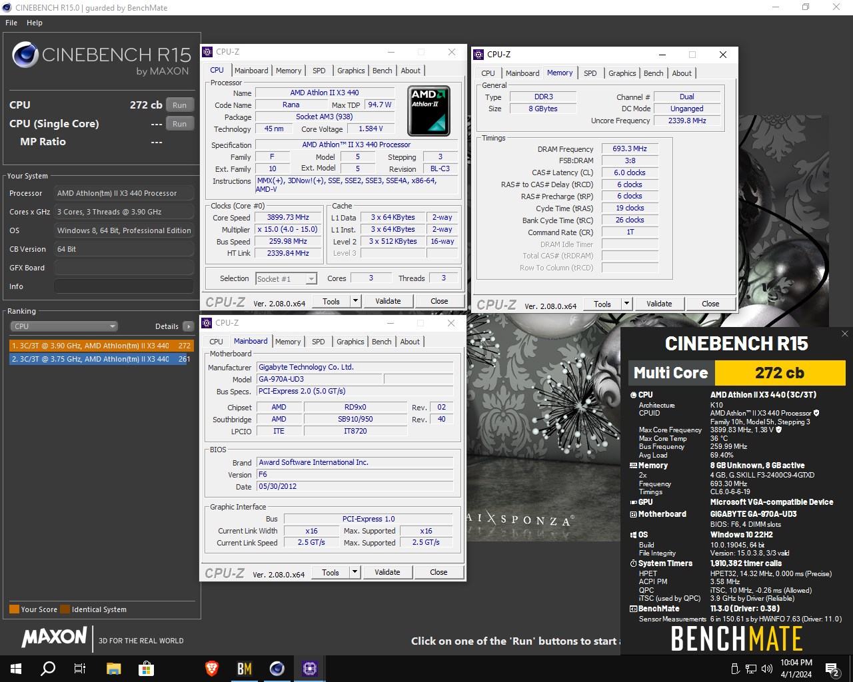
Task: Switch to Memory tab in Mainboard CPU-Z window
Action: pos(288,342)
